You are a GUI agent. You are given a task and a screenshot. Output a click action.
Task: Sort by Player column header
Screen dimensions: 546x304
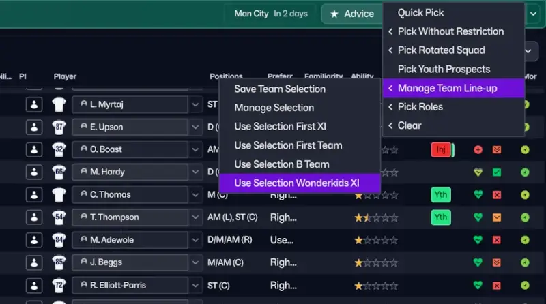pos(65,76)
